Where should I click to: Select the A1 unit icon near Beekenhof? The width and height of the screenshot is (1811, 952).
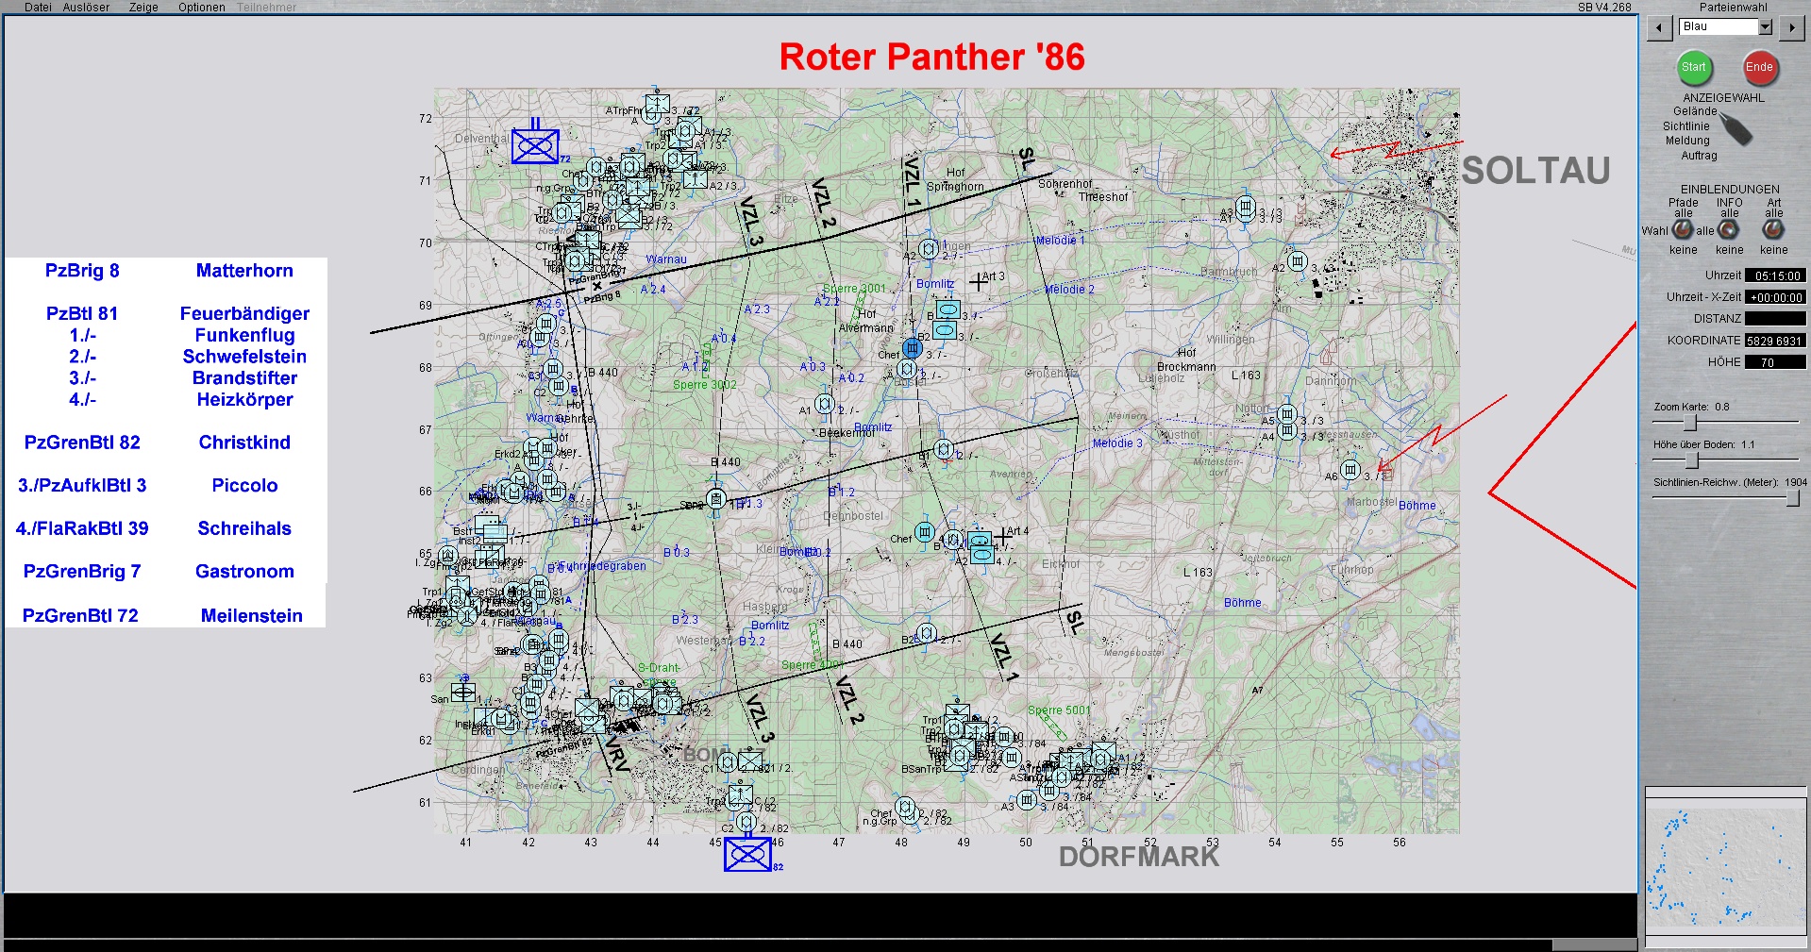824,405
